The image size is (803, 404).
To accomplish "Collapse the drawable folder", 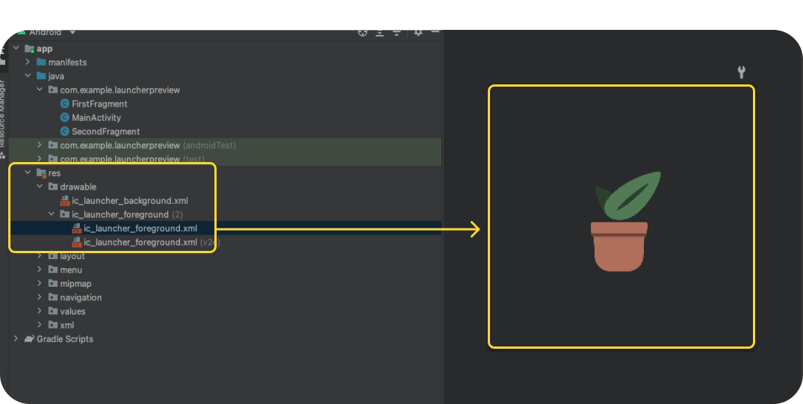I will coord(40,187).
